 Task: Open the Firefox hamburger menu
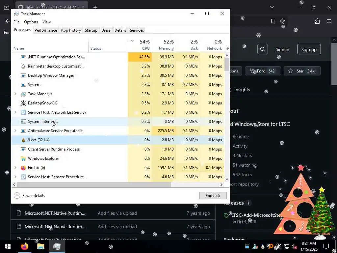click(x=329, y=21)
